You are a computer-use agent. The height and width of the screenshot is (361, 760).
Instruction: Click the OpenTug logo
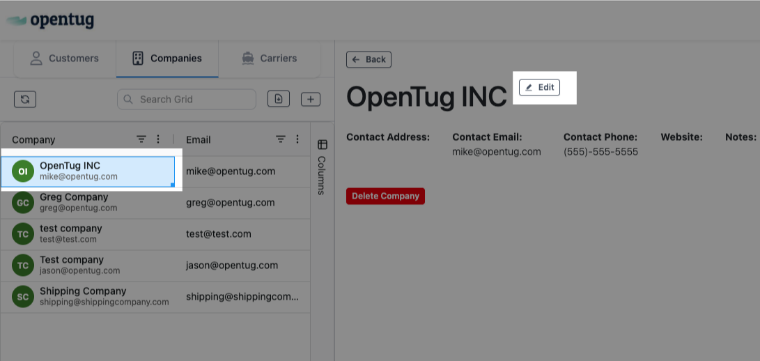click(x=50, y=20)
